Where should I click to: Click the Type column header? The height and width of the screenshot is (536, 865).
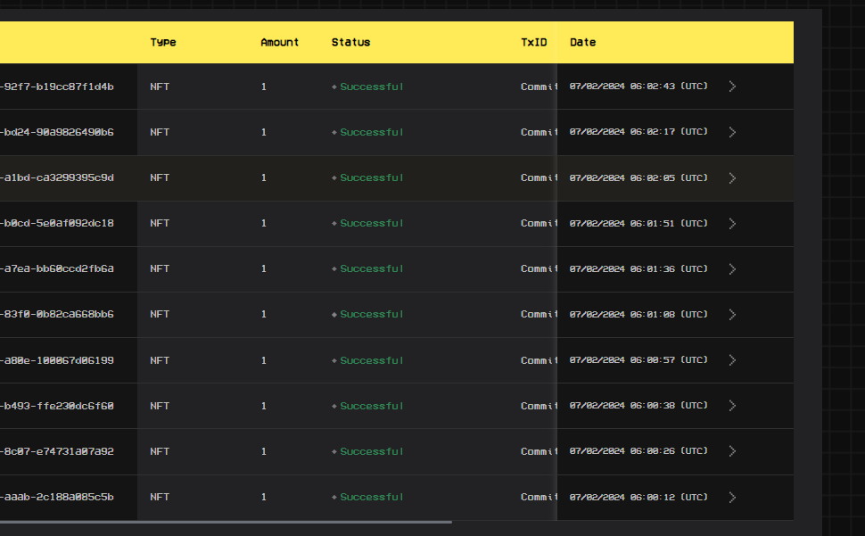point(162,43)
